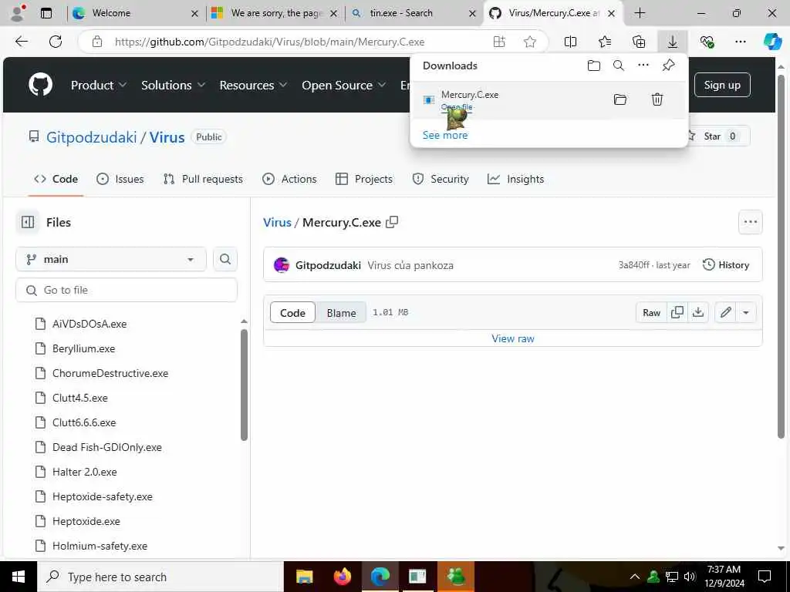Open the Issues tab

[120, 179]
